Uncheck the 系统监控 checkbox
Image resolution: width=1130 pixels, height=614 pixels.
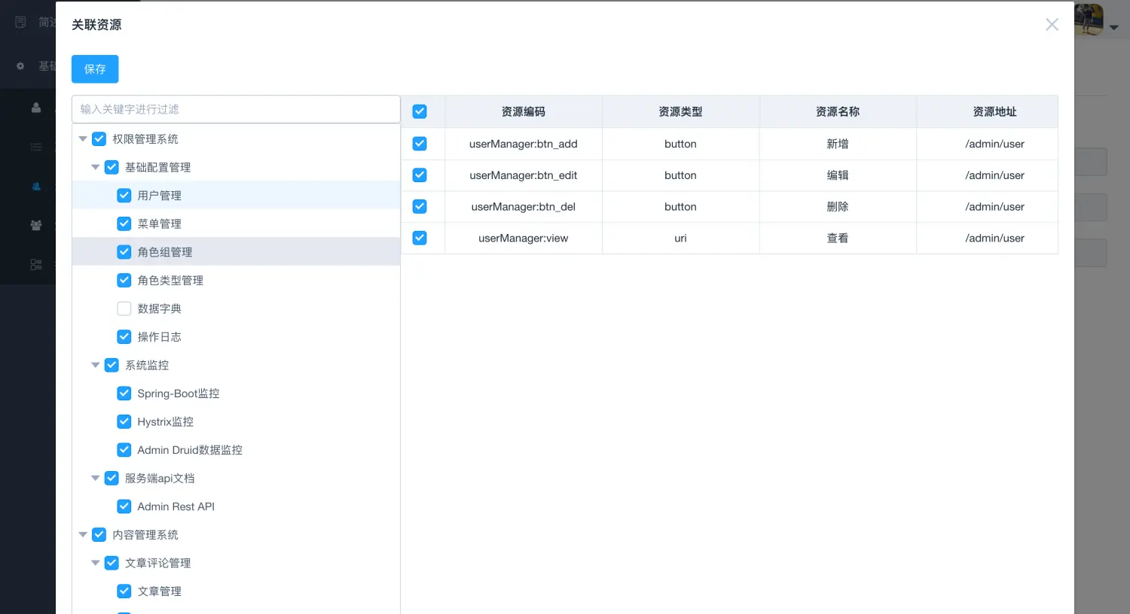pos(111,365)
